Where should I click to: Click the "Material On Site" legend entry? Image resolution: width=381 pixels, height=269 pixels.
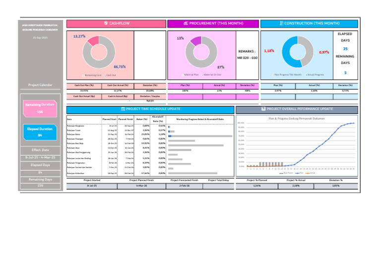(x=212, y=75)
